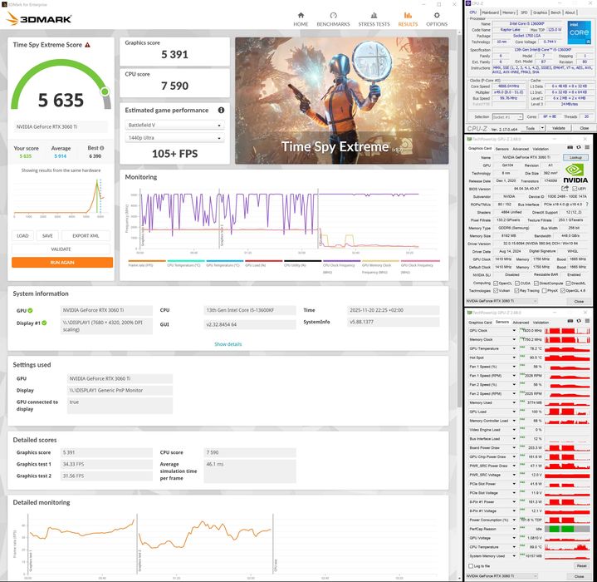Toggle the GPU Load red legend swatch
The height and width of the screenshot is (582, 597).
263,261
